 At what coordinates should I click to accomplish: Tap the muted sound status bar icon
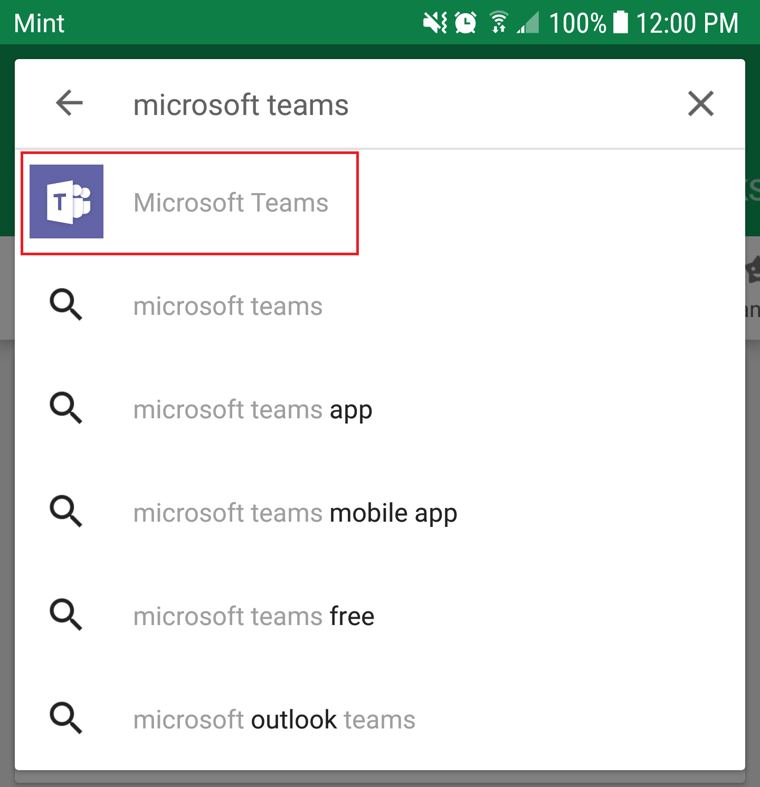(435, 23)
